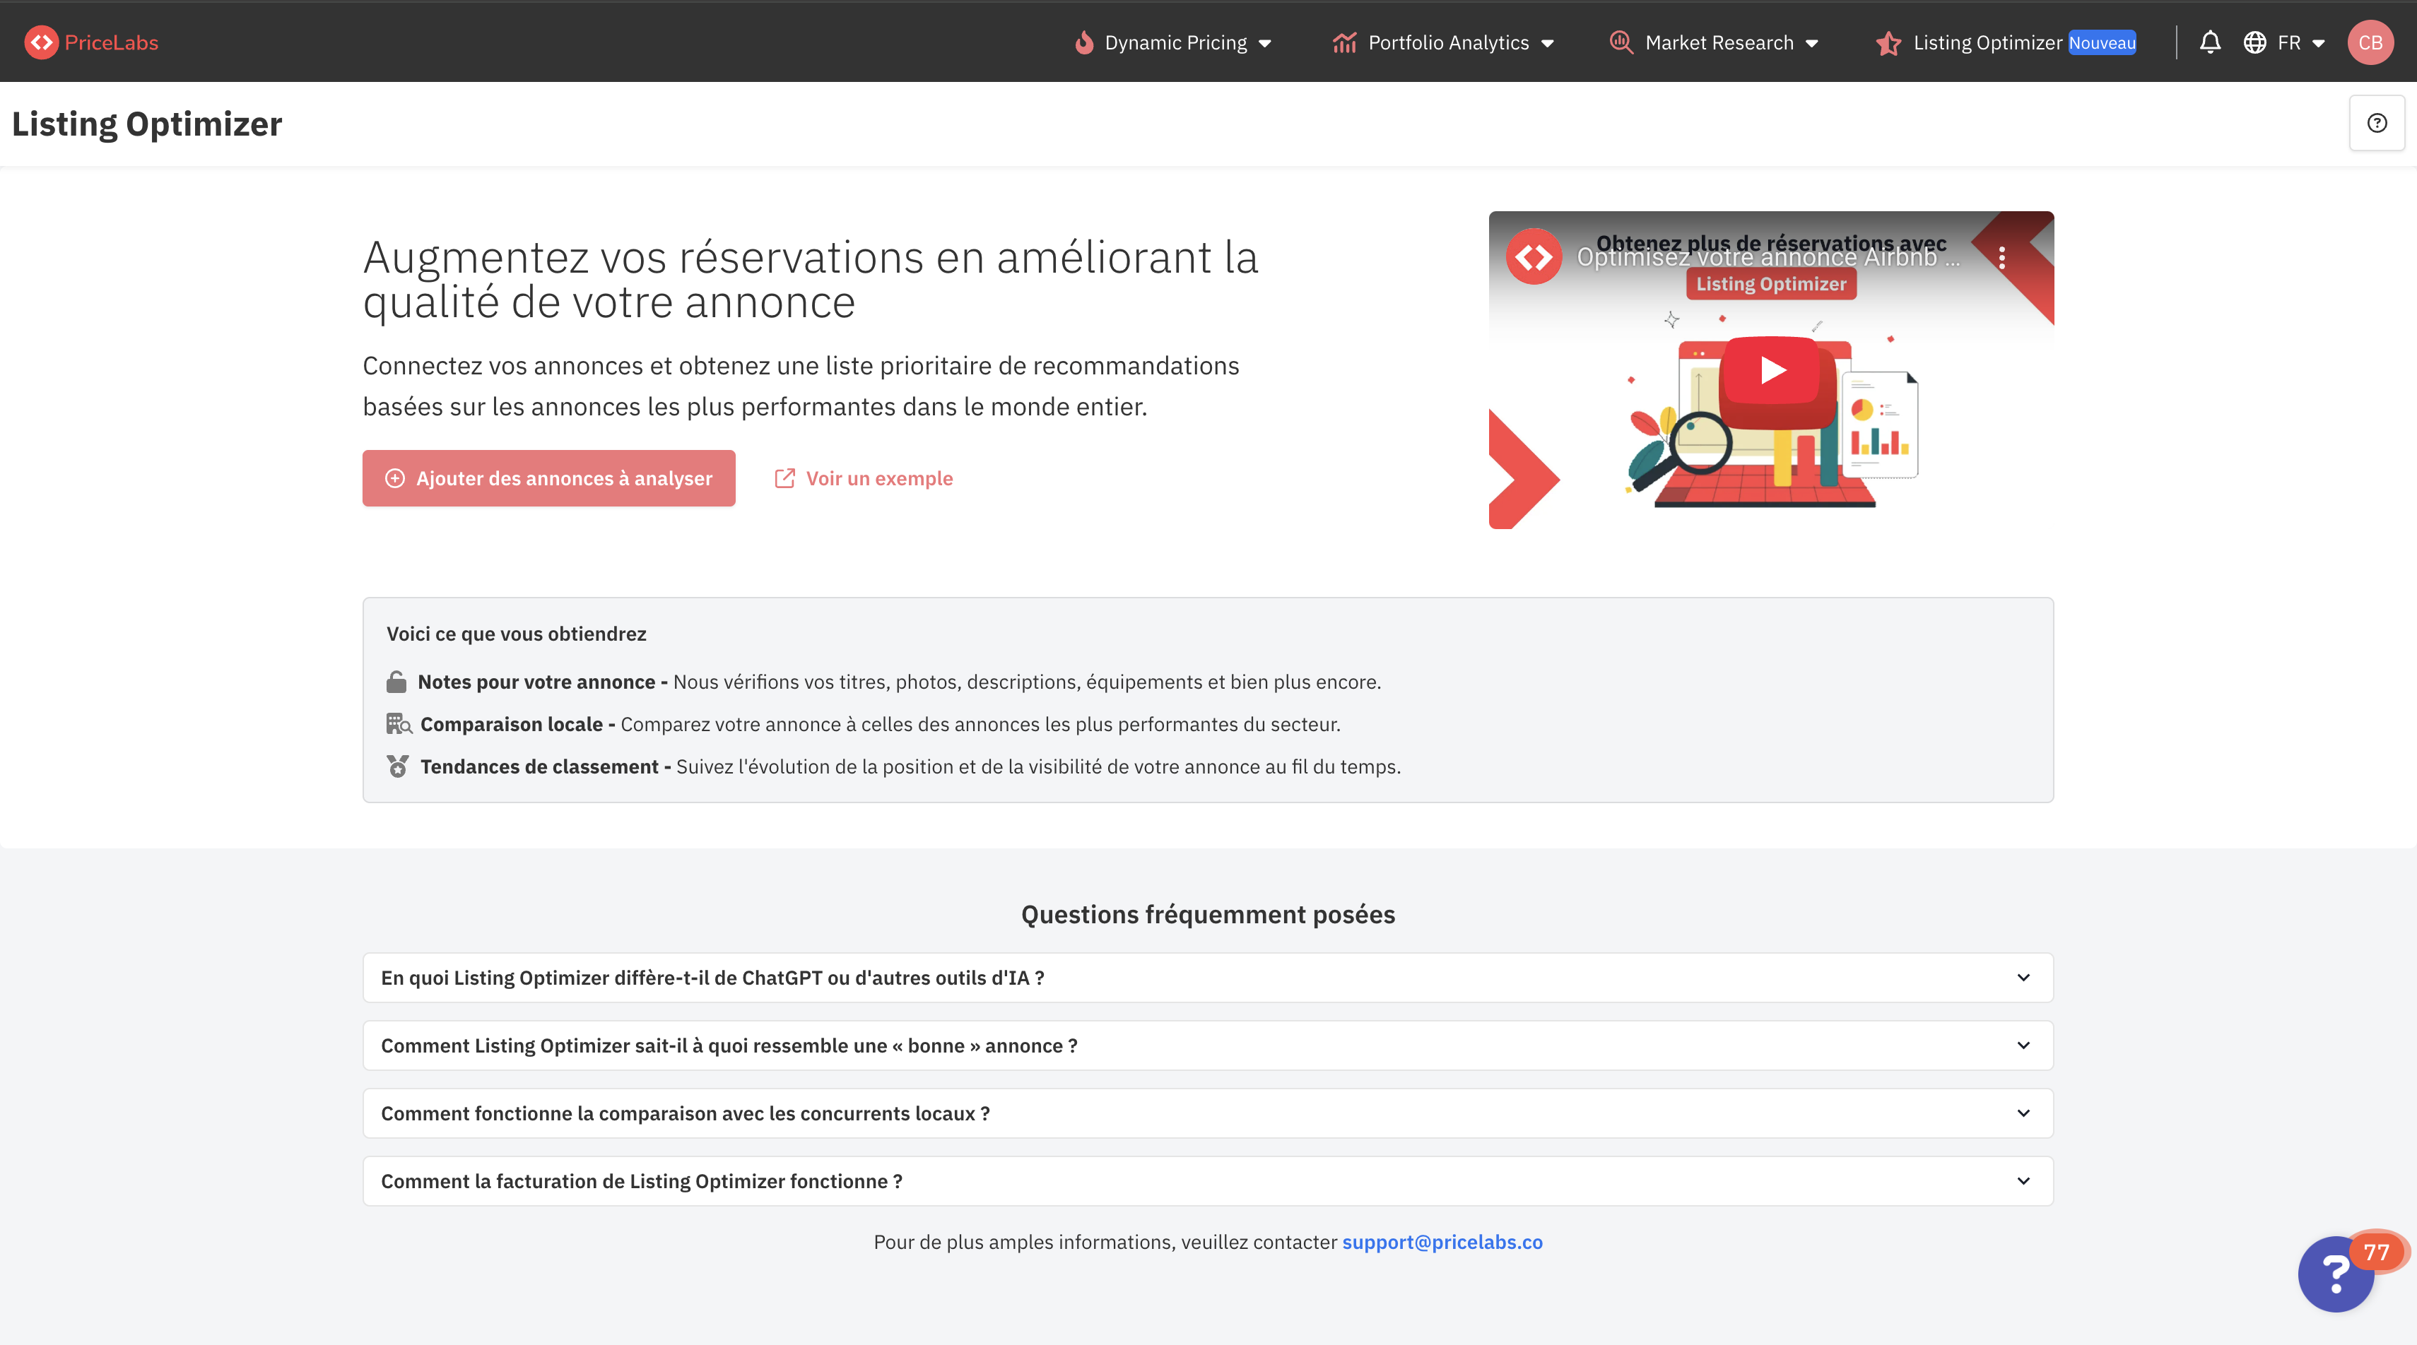Click the globe language icon

pos(2254,42)
